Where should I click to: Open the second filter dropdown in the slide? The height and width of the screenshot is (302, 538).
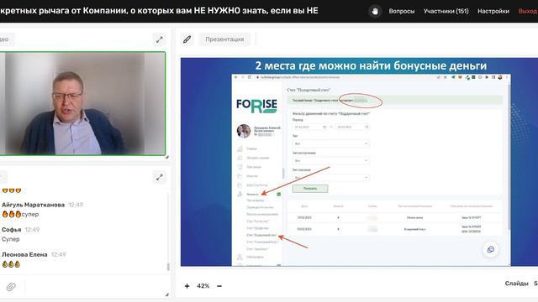pyautogui.click(x=330, y=160)
